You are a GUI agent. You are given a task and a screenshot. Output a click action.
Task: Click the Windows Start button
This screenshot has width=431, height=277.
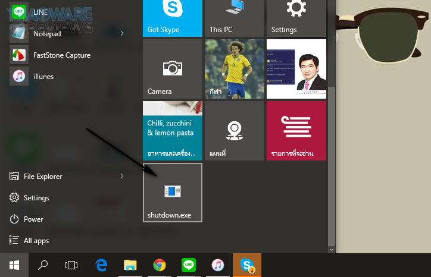[x=14, y=265]
